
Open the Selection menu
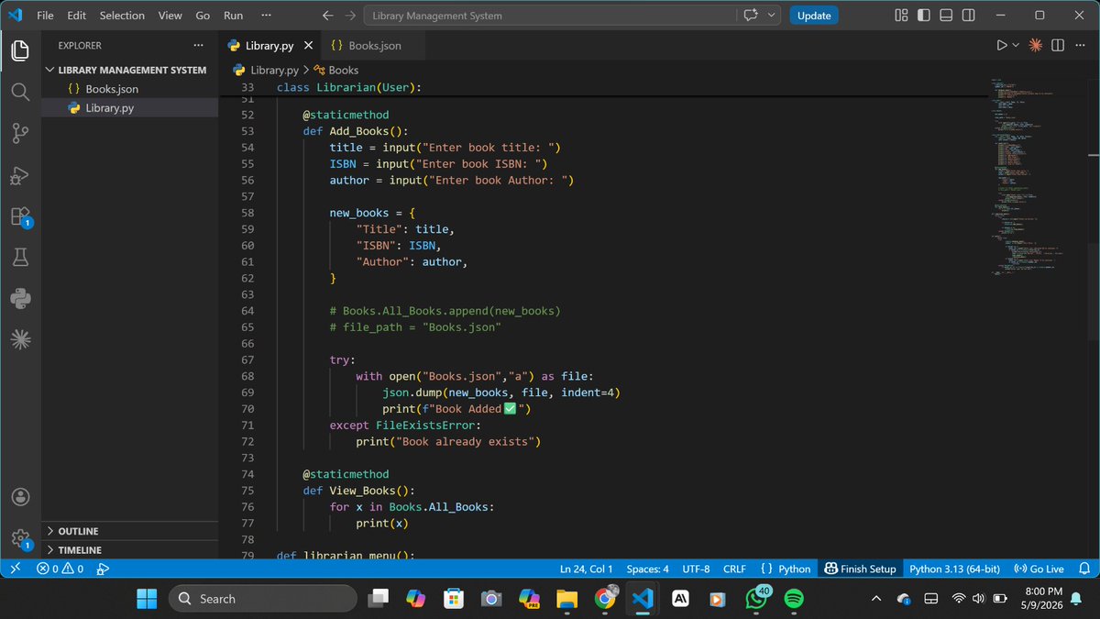122,16
